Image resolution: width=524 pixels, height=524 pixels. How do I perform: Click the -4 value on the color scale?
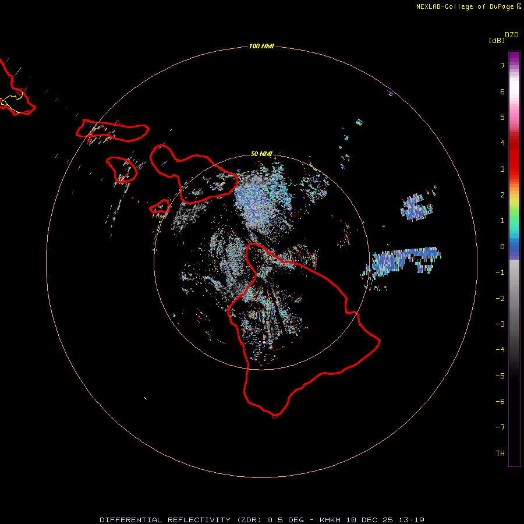(500, 350)
